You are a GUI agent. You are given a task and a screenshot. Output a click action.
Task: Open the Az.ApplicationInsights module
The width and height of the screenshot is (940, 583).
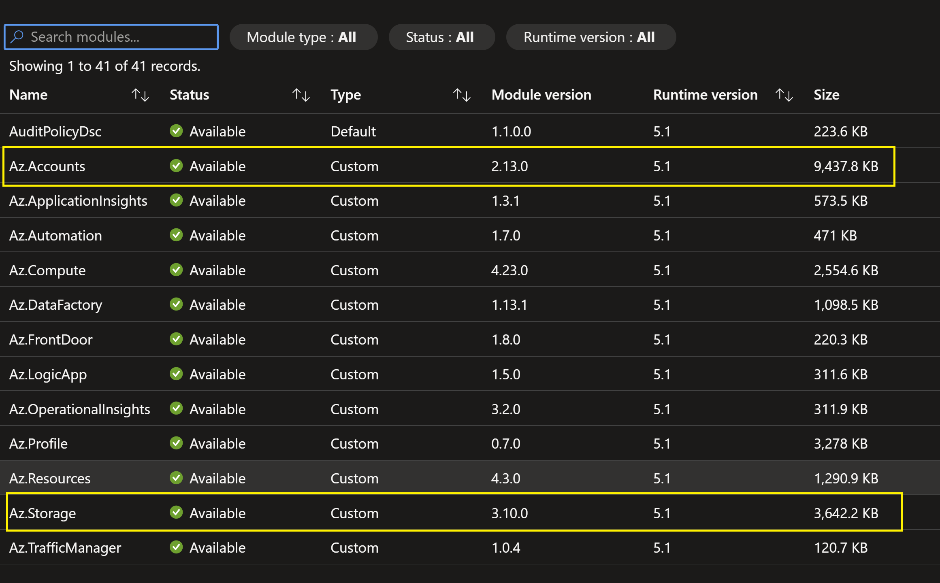coord(78,201)
